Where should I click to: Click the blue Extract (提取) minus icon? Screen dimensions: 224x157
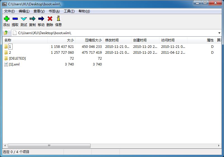[15, 19]
